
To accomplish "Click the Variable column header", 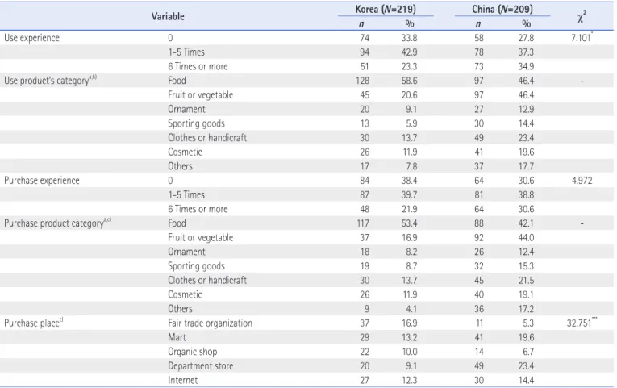I will pyautogui.click(x=168, y=16).
